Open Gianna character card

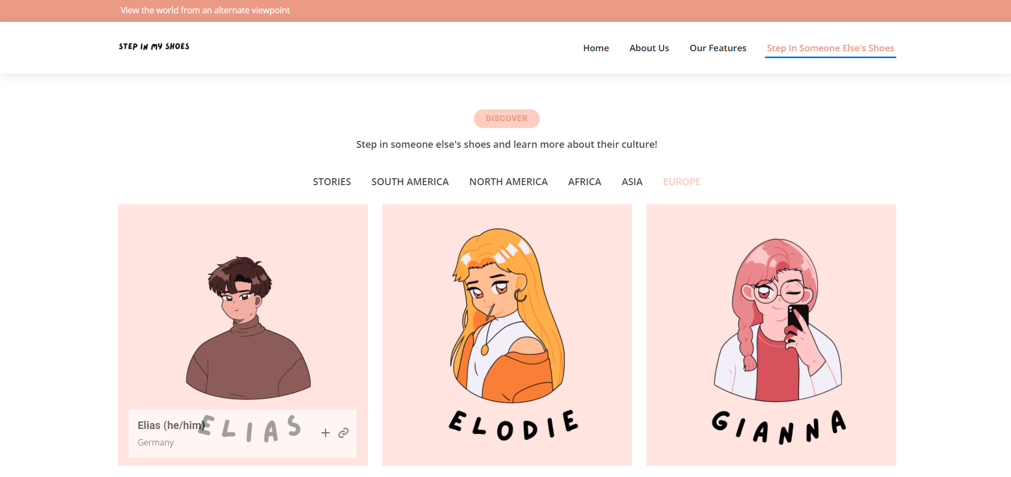(x=771, y=335)
